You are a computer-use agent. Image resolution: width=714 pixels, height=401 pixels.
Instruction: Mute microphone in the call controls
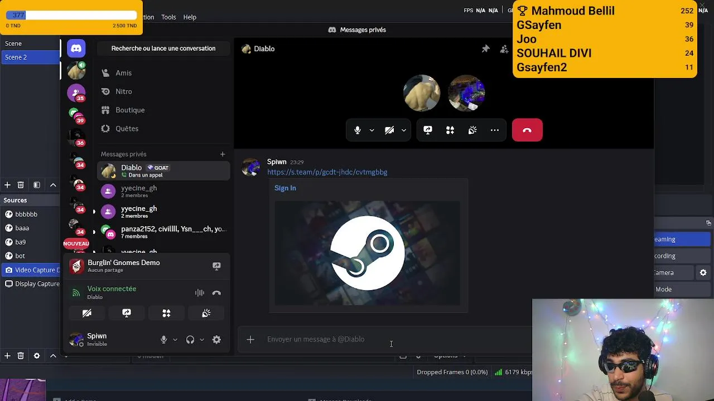pos(358,130)
